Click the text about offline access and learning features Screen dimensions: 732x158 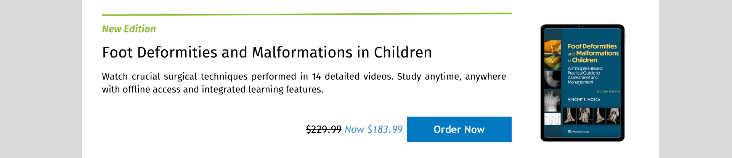[212, 89]
